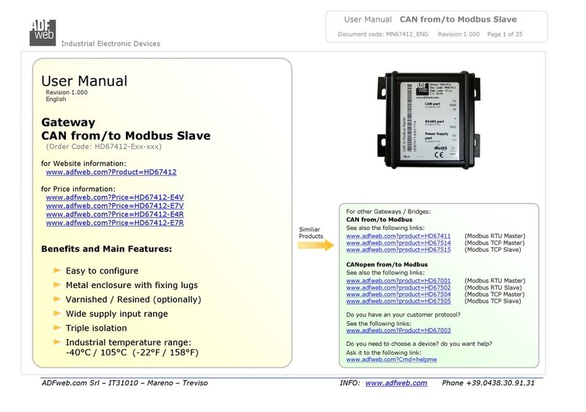The width and height of the screenshot is (586, 412).
Task: Follow product link HD67515 Modbus TCP Slave
Action: 398,250
